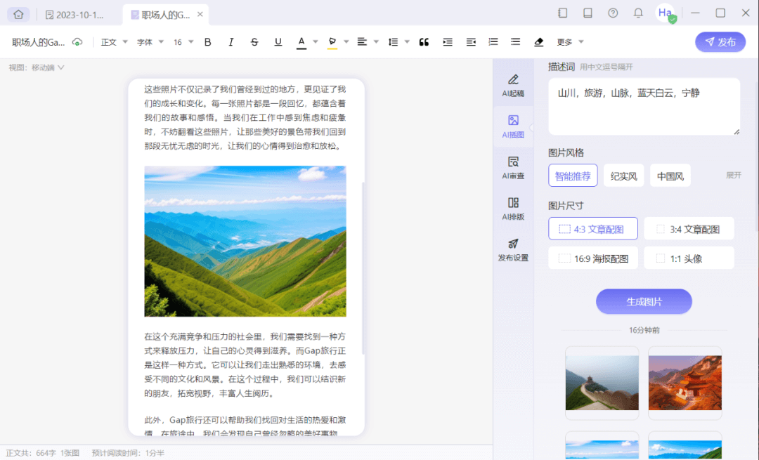This screenshot has height=460, width=759.
Task: Open the AI排版 panel
Action: 514,209
